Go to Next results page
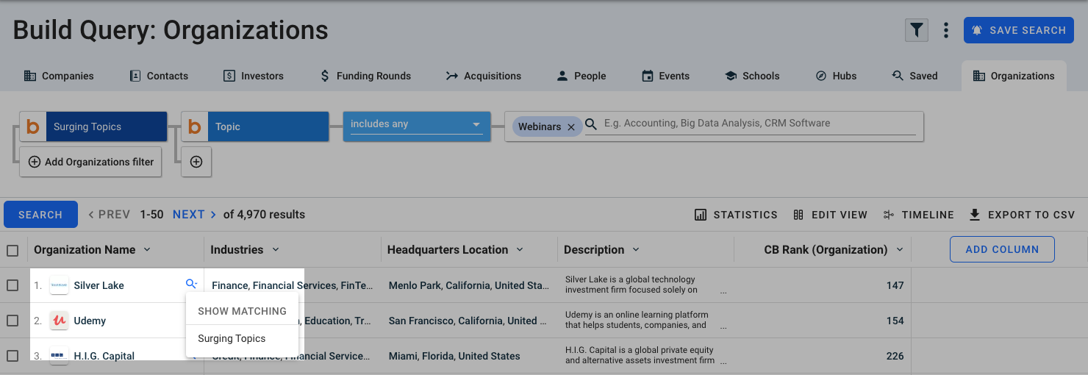 195,215
